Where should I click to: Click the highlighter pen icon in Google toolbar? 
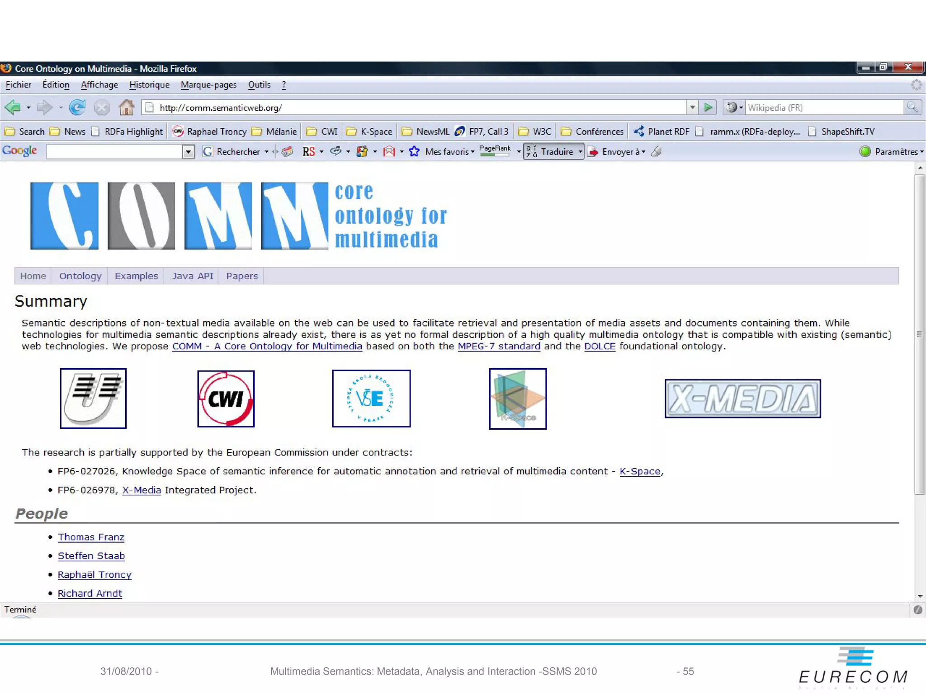656,152
